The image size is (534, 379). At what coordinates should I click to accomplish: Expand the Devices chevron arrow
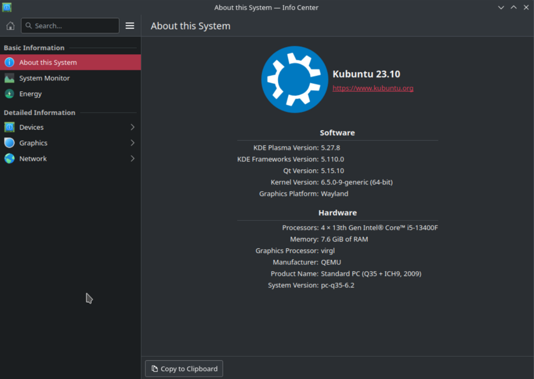tap(132, 127)
